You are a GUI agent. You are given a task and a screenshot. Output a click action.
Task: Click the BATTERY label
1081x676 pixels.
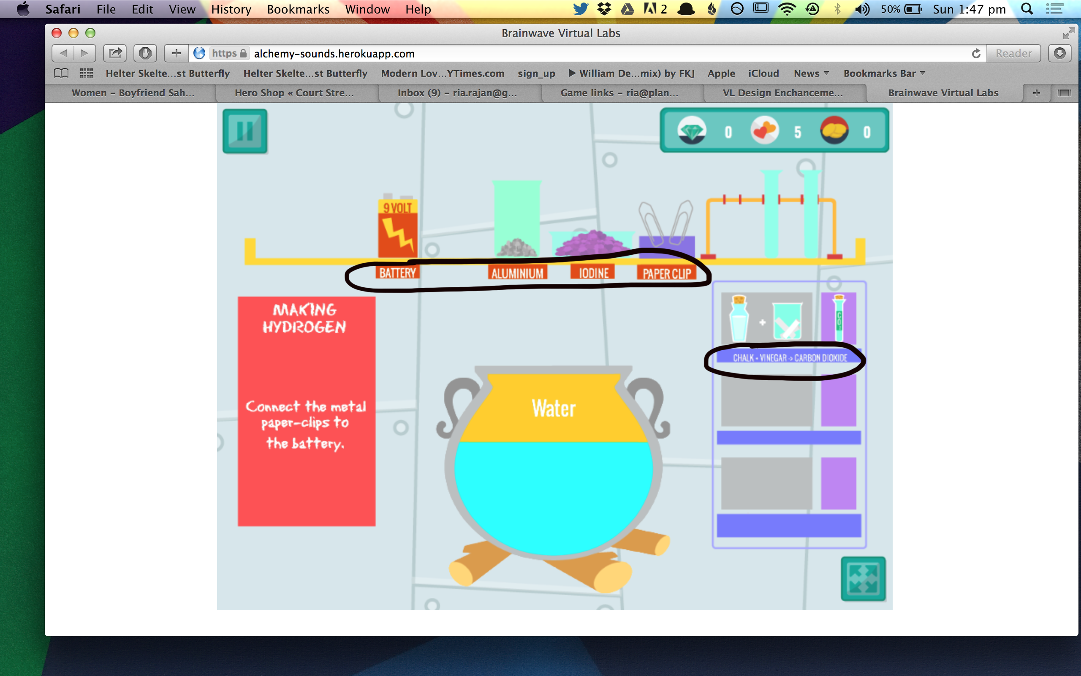click(397, 273)
